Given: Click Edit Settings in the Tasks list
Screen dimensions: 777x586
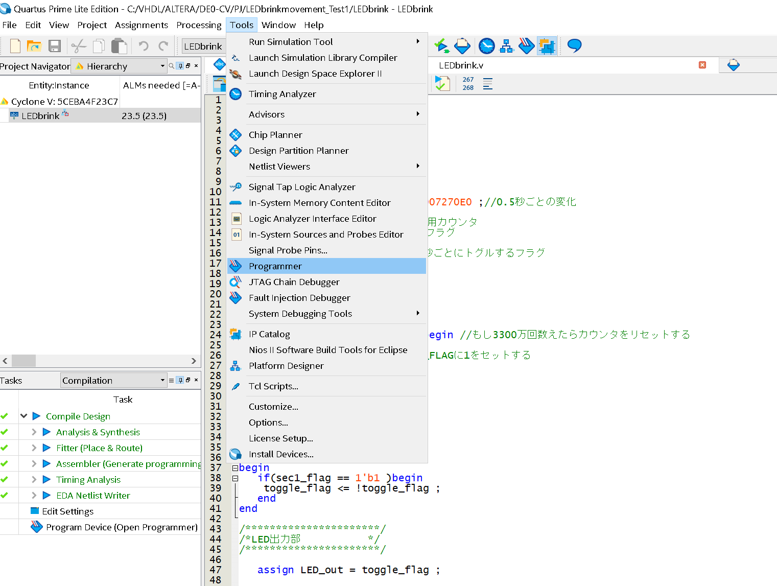Looking at the screenshot, I should [67, 511].
